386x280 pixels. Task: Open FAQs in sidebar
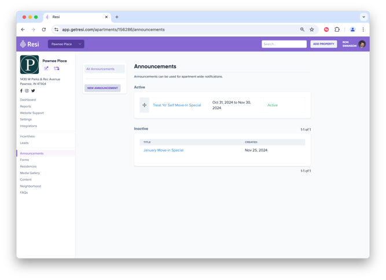[x=24, y=193]
